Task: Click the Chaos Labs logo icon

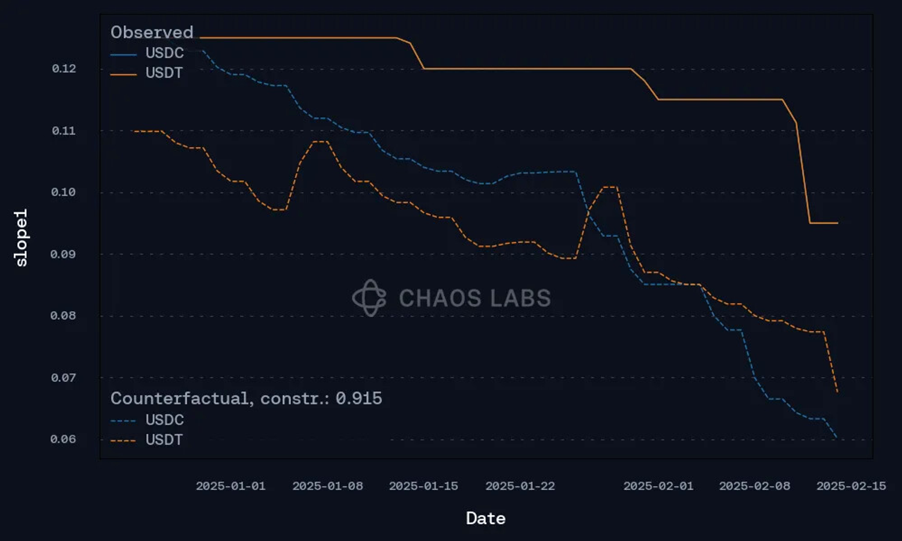Action: [369, 298]
